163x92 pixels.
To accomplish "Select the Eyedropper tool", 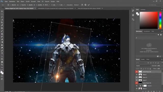I will click(x=2, y=25).
